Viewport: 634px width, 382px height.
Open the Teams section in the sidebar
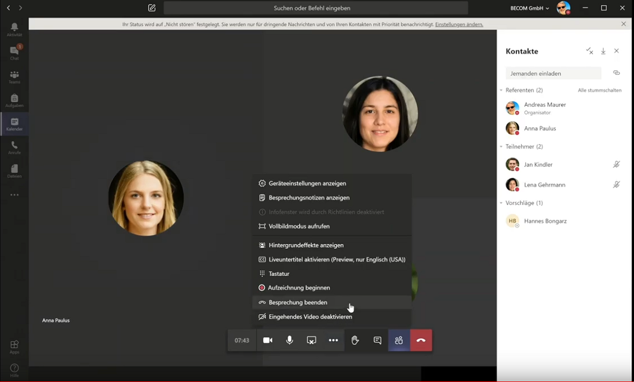click(14, 77)
